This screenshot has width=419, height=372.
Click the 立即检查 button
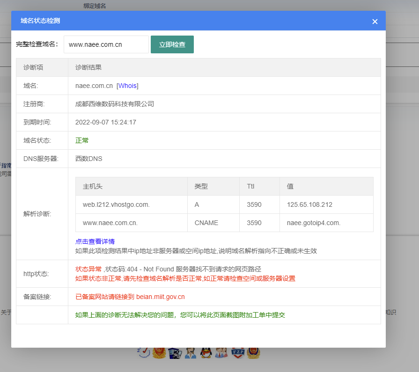click(172, 44)
